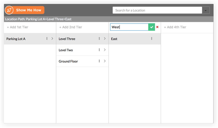Click the West text input box
Image resolution: width=218 pixels, height=128 pixels.
129,27
